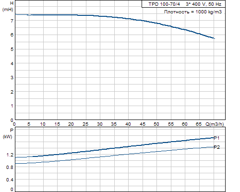Screen dimensions: 240x192
Task: Click the TPD 100-70/4 pump title box
Action: pos(183,4)
